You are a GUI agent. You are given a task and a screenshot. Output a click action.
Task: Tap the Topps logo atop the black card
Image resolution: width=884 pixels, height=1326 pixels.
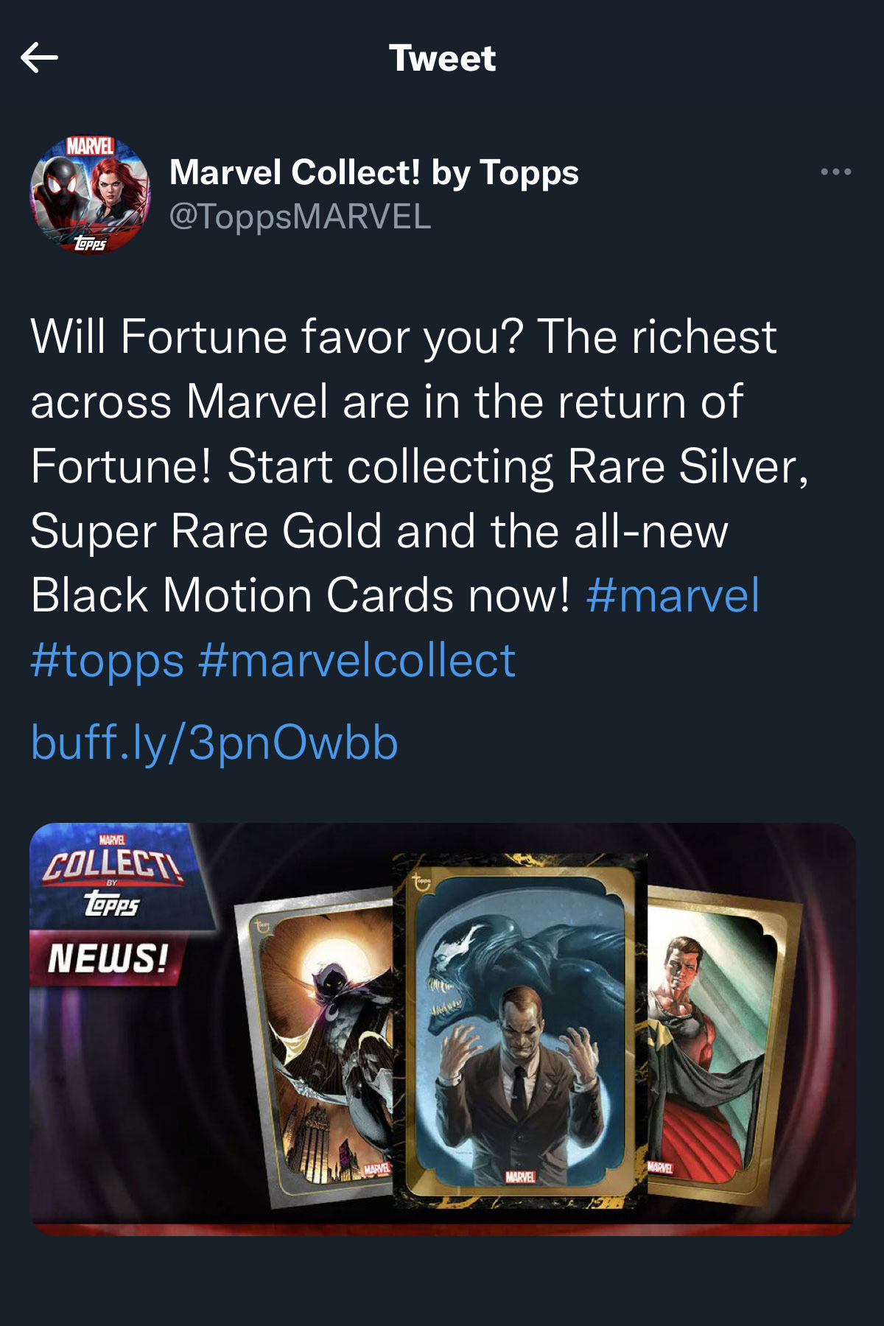(421, 880)
